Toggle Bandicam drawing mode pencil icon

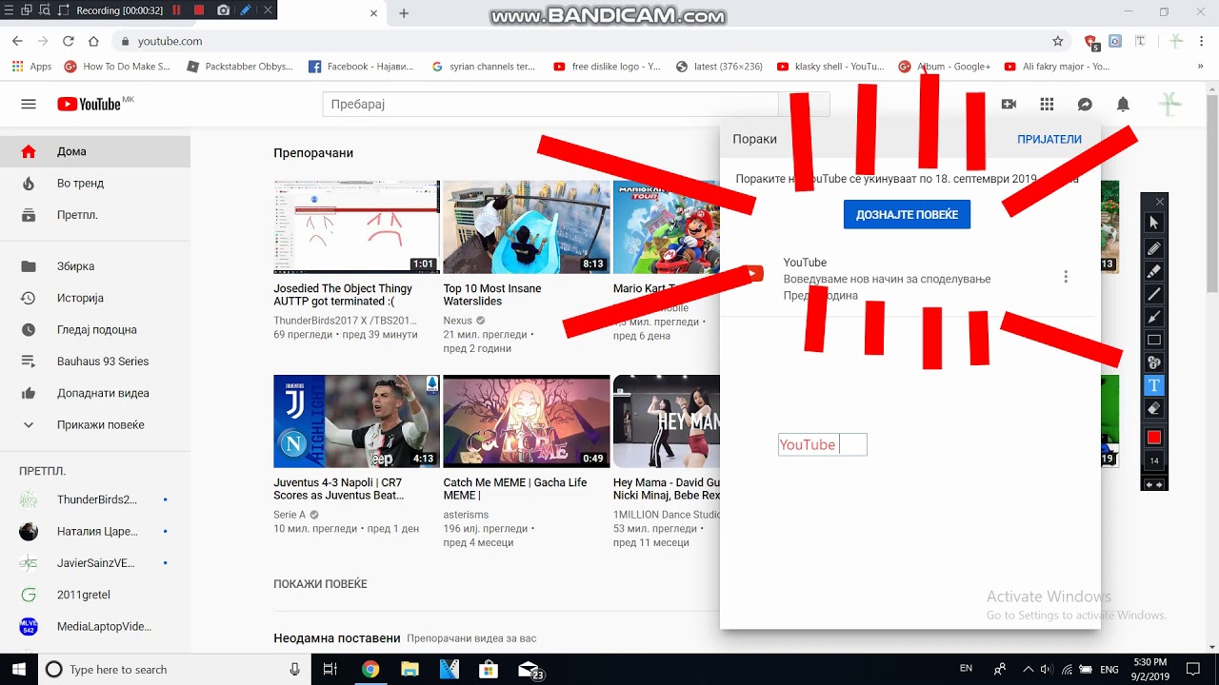(x=246, y=10)
